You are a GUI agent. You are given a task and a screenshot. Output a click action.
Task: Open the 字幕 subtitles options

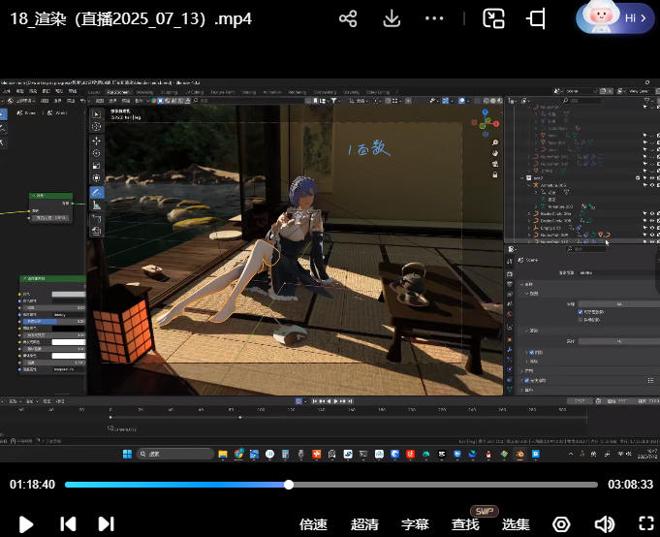(x=415, y=524)
